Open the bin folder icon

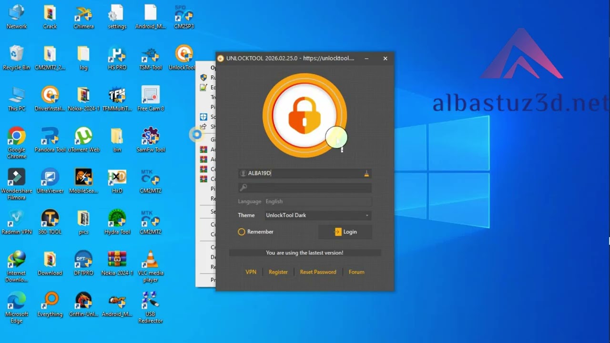coord(117,140)
